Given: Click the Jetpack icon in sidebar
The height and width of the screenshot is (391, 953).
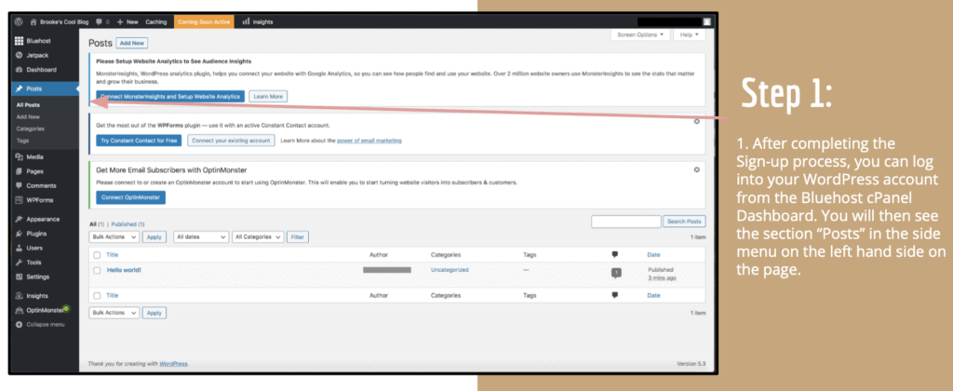Looking at the screenshot, I should coord(19,55).
